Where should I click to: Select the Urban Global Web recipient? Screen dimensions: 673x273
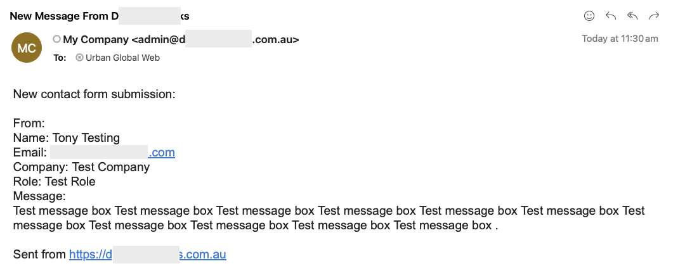click(122, 58)
